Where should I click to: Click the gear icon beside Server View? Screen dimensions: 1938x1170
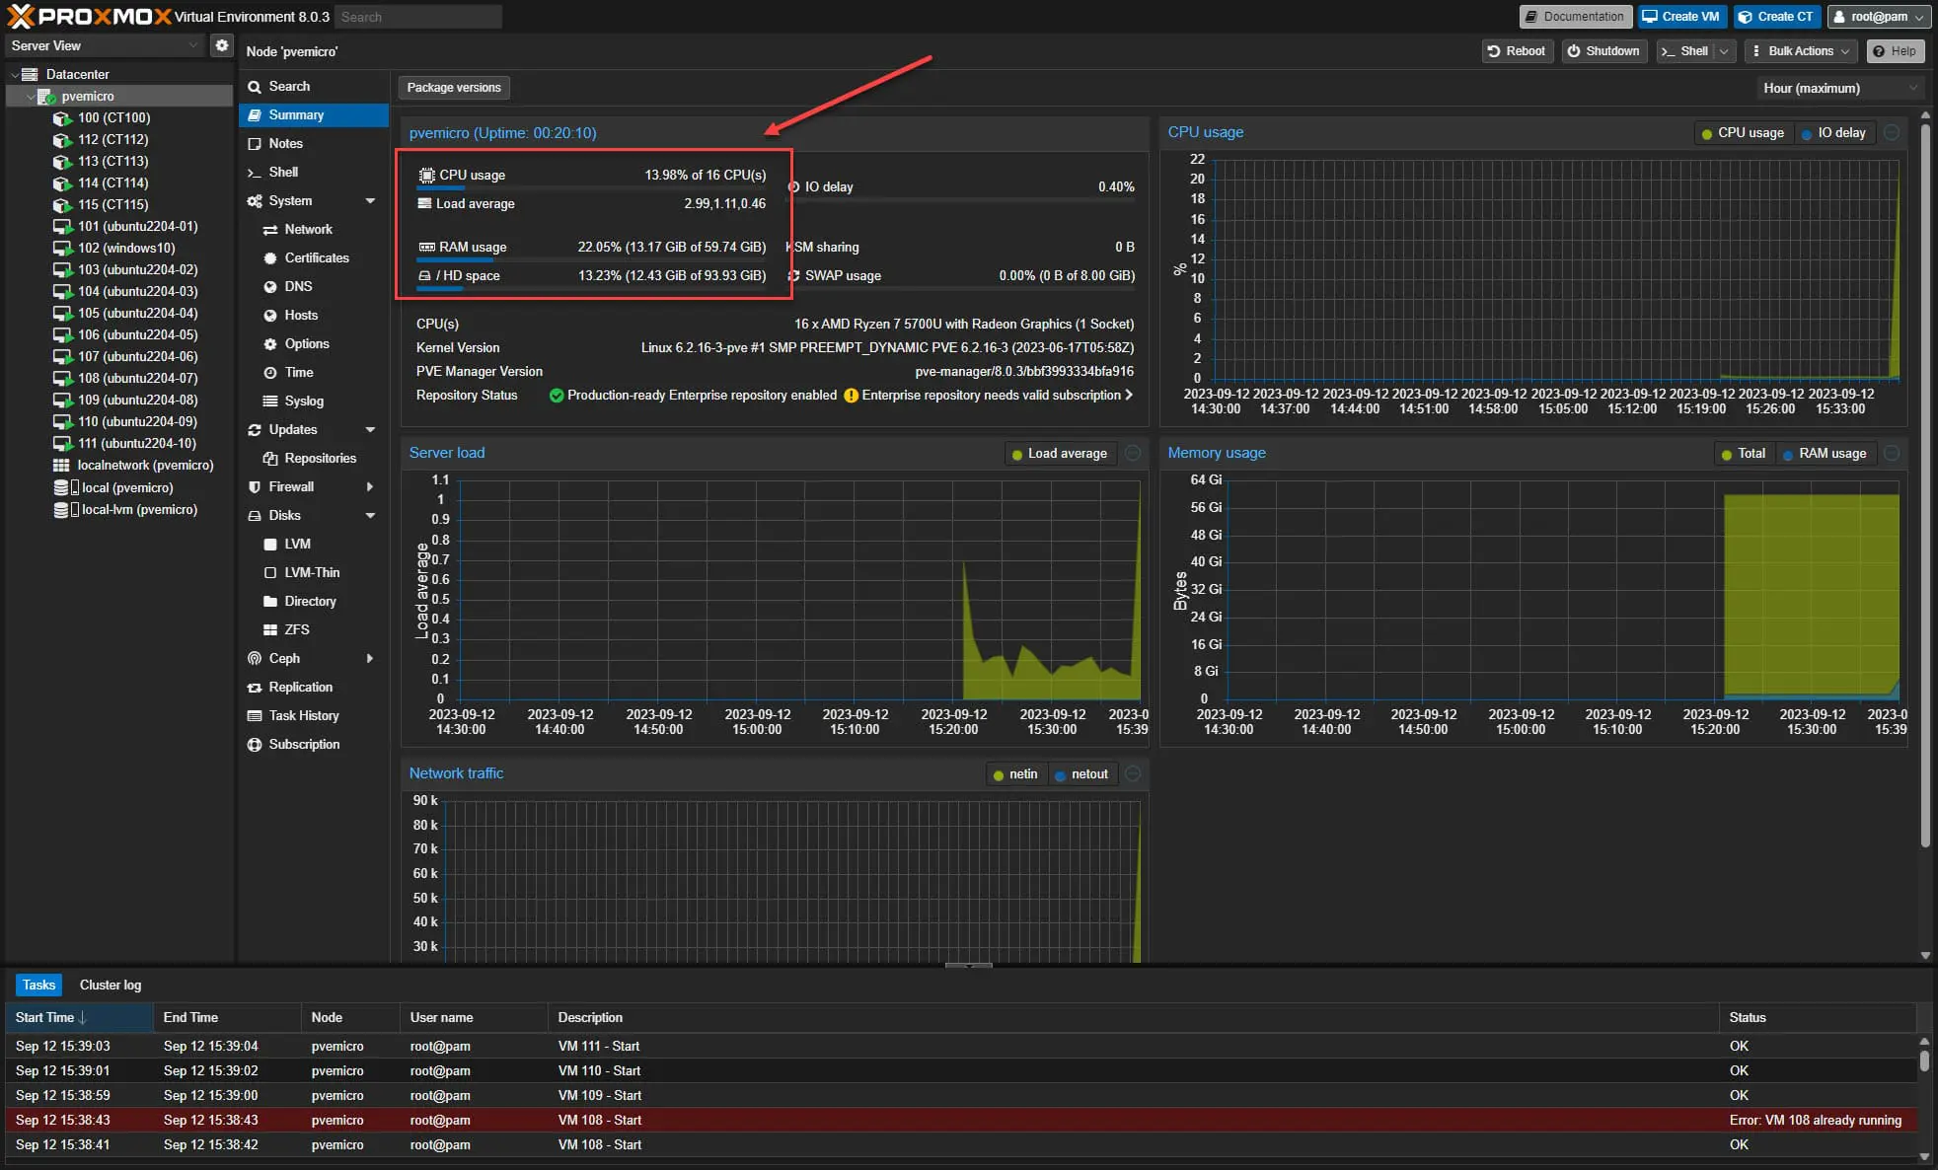coord(221,45)
